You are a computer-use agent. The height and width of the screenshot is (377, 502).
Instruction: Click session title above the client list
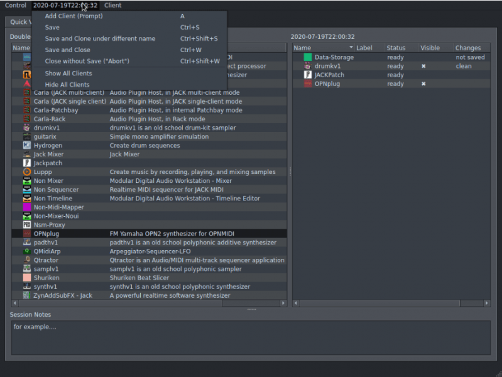click(322, 37)
